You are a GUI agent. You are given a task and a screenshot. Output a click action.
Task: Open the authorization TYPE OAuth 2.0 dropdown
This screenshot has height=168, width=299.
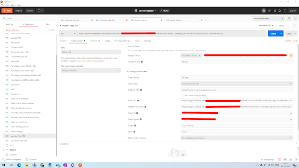coord(91,52)
